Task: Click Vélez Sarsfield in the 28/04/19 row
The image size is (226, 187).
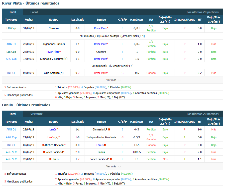Action: pos(99,159)
